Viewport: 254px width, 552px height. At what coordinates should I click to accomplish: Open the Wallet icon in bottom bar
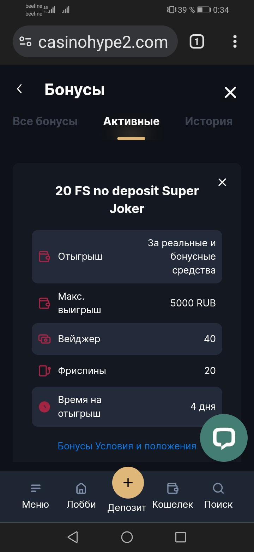tap(173, 489)
